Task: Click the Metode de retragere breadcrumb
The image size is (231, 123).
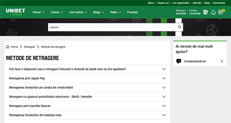Action: [x=53, y=47]
